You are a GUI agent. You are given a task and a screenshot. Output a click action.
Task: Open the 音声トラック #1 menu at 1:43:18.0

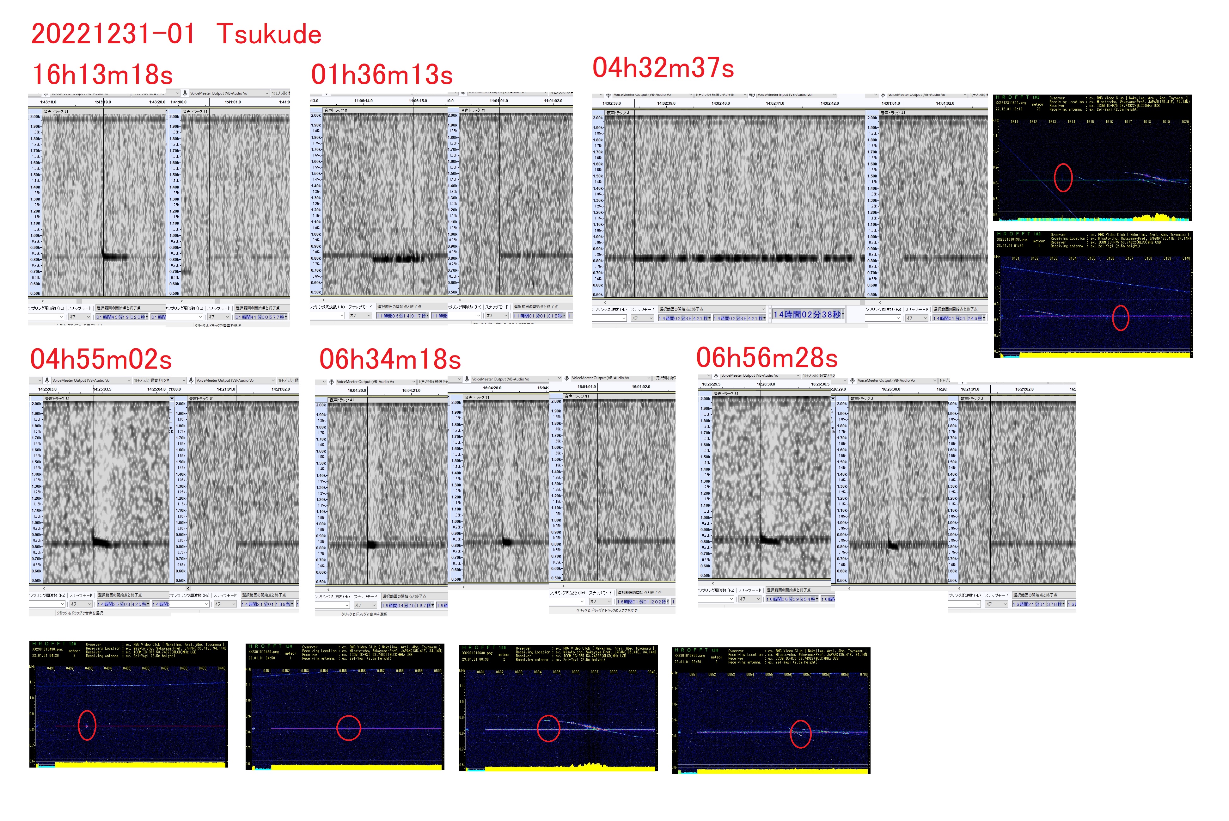click(55, 112)
